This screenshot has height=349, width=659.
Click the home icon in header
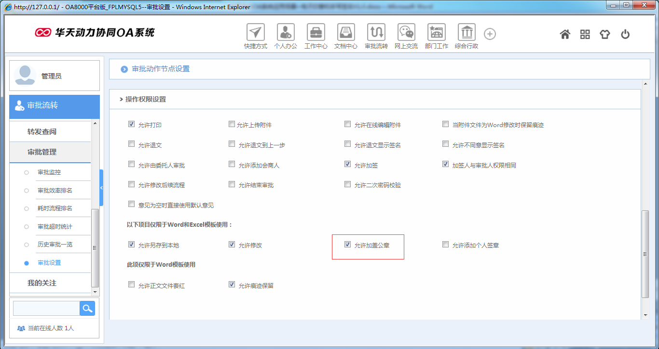pyautogui.click(x=565, y=34)
